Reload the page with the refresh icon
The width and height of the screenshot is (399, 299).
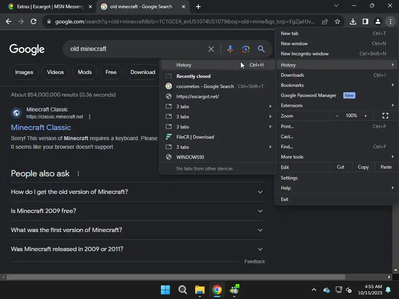(34, 22)
